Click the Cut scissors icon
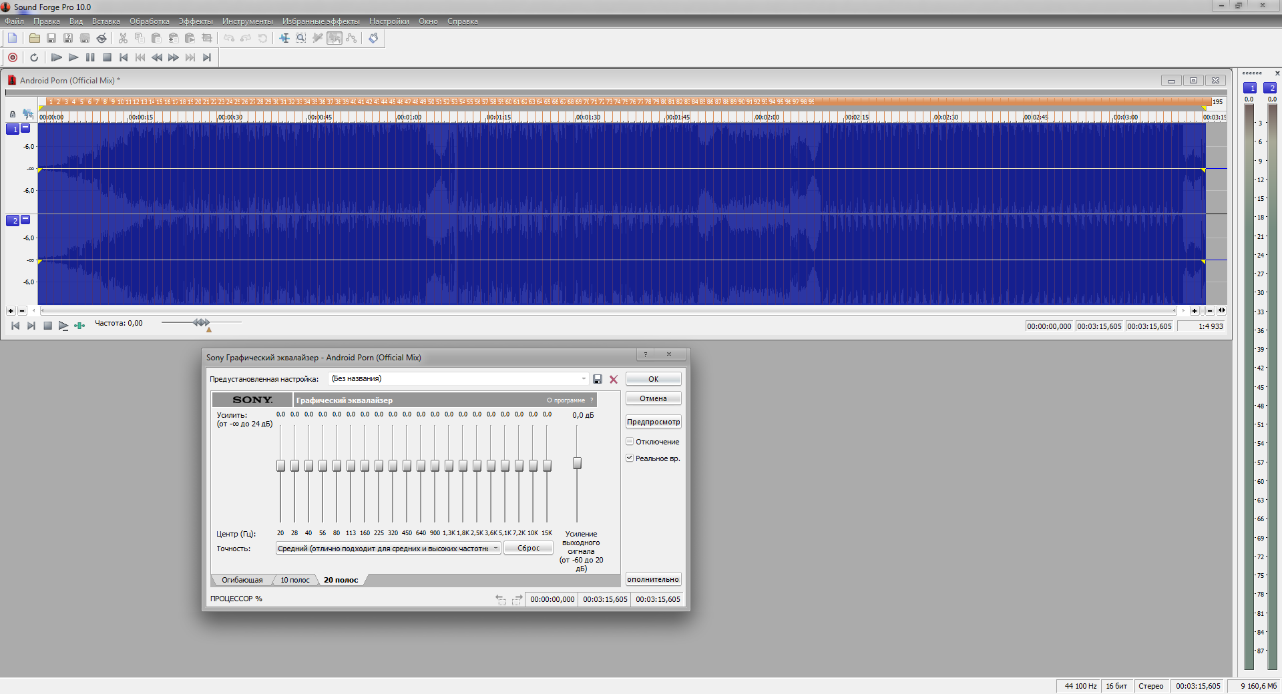 coord(123,38)
